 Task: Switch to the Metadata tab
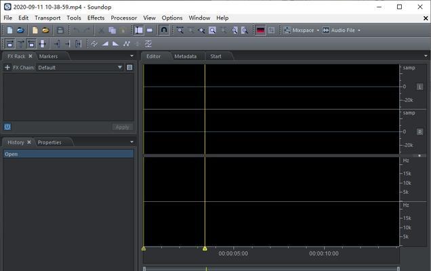point(186,56)
